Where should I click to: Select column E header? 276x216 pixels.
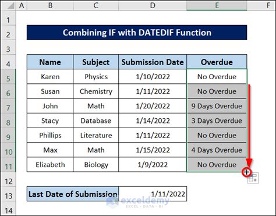click(217, 5)
